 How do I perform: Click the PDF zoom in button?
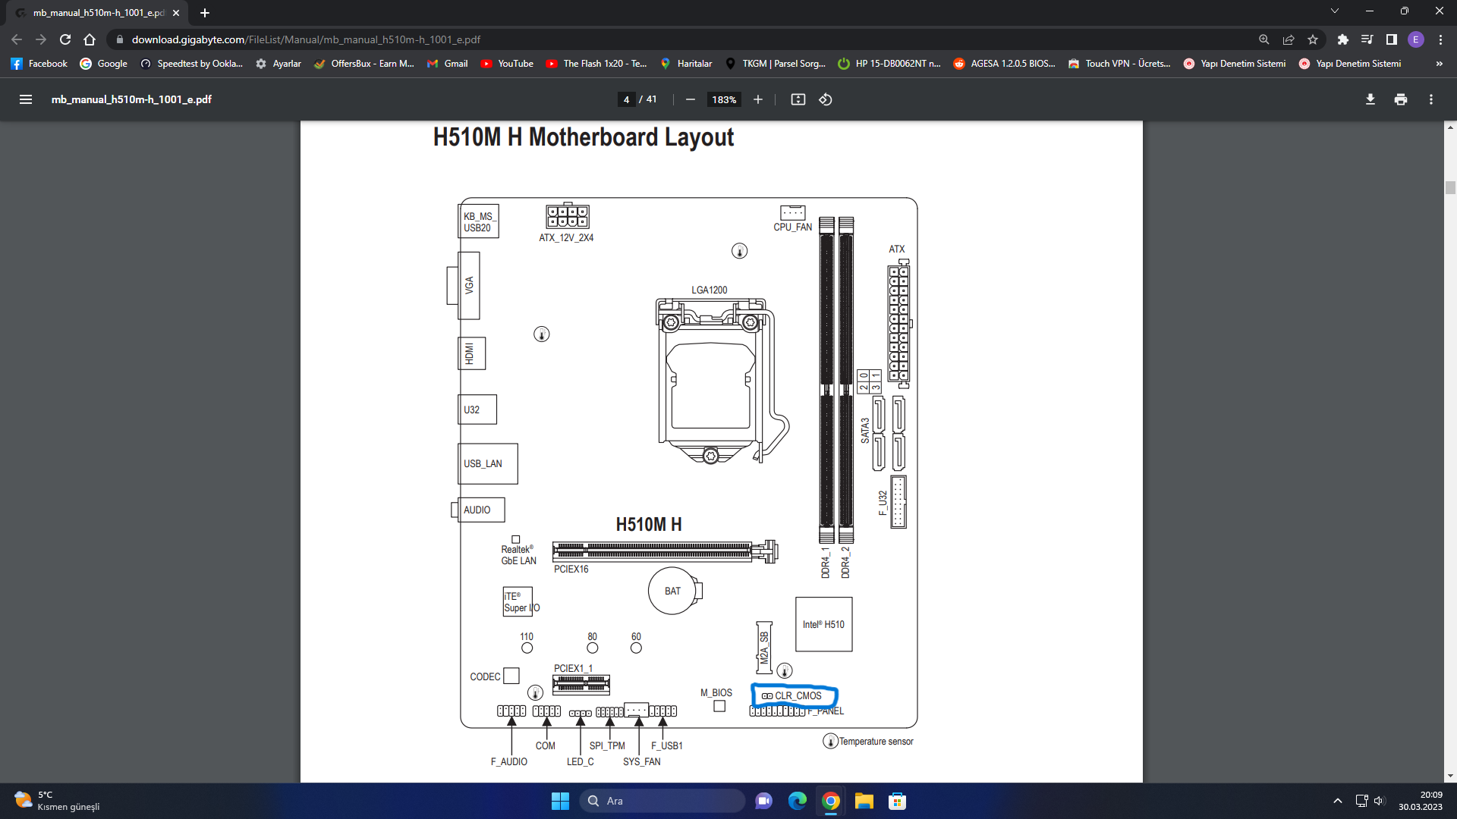pyautogui.click(x=757, y=99)
